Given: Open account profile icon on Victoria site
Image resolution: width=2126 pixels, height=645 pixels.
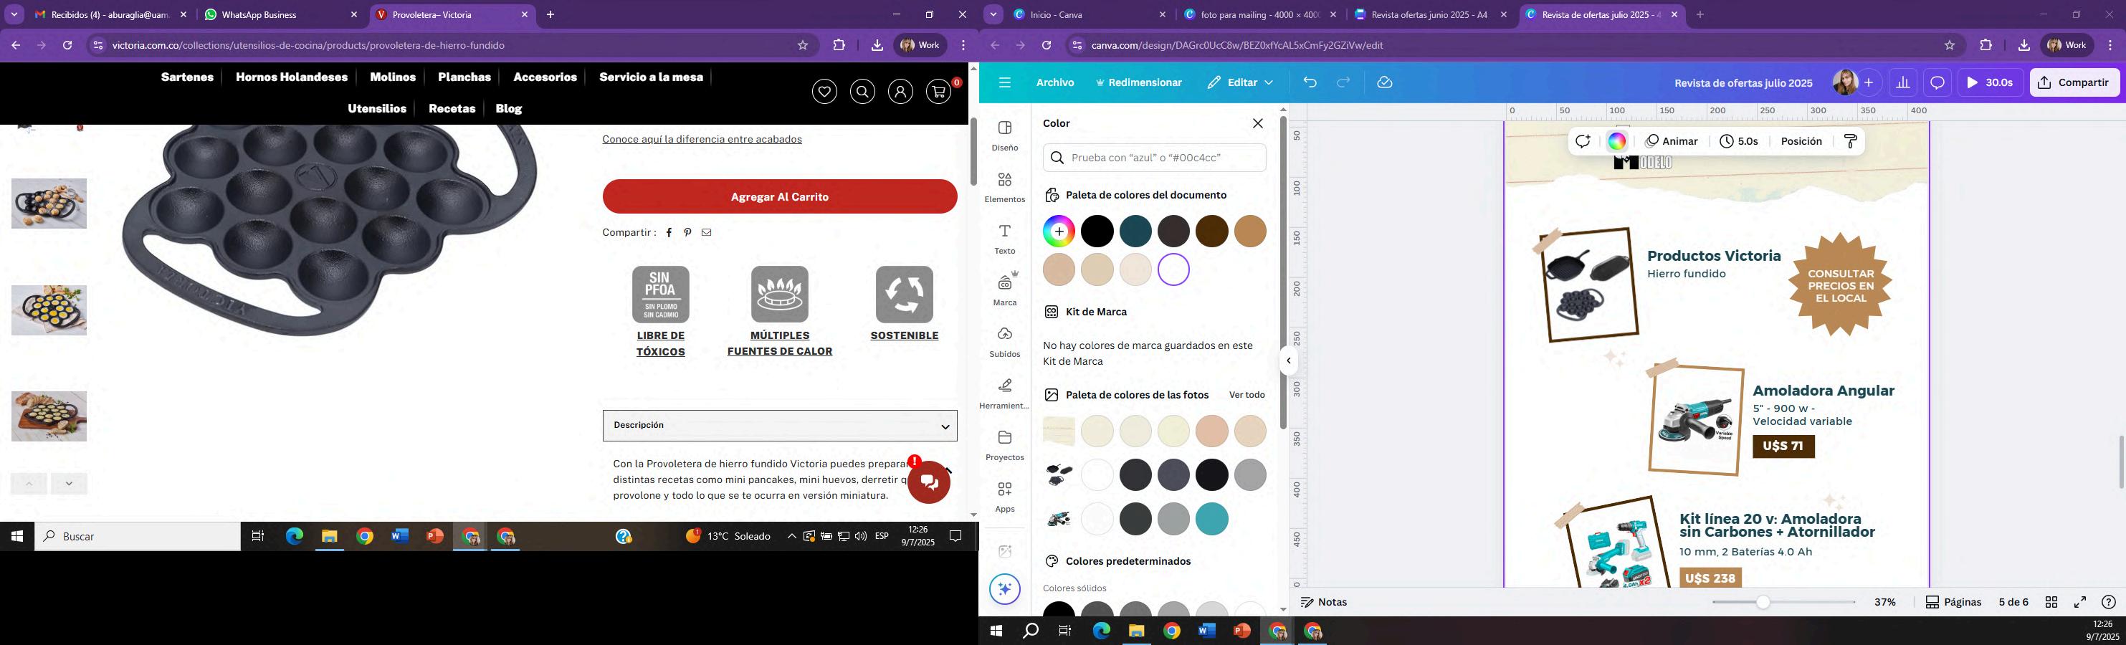Looking at the screenshot, I should click(x=900, y=92).
